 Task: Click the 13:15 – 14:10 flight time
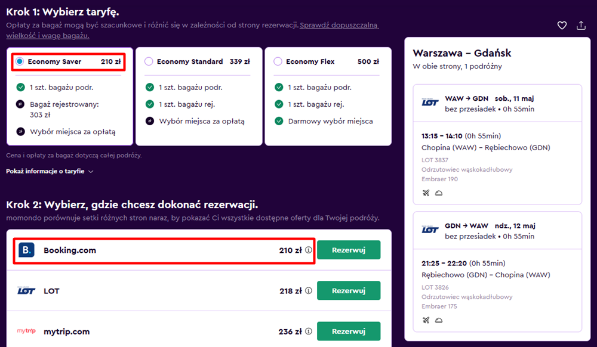(442, 136)
